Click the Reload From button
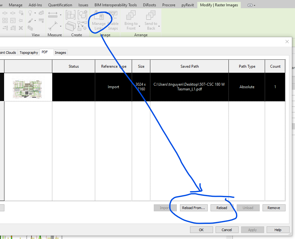The width and height of the screenshot is (295, 239). click(x=193, y=208)
